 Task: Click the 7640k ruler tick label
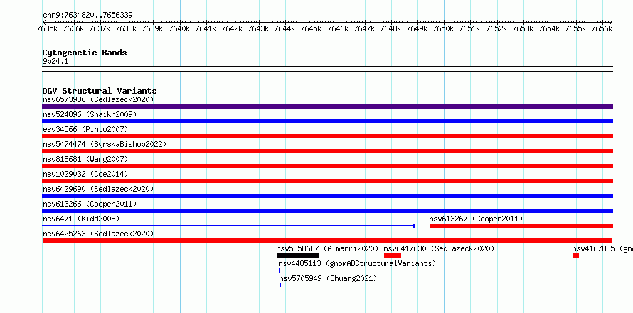click(x=179, y=28)
